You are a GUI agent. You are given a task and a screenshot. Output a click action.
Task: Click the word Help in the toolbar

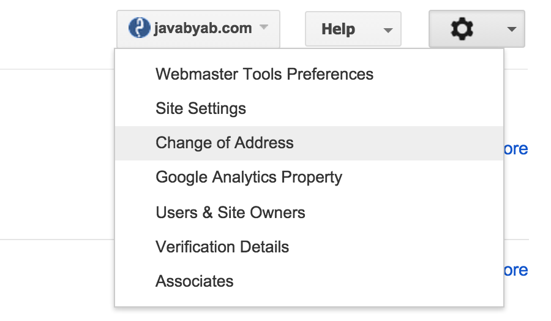339,29
